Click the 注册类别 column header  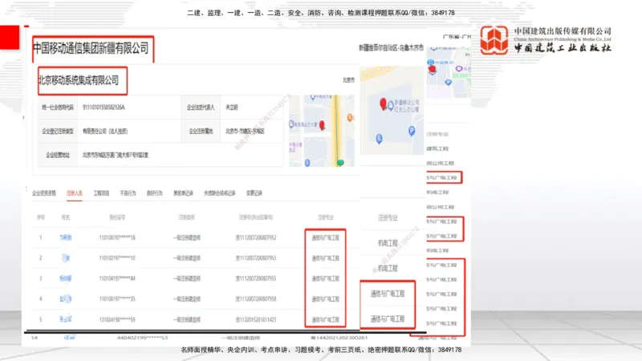coord(187,217)
